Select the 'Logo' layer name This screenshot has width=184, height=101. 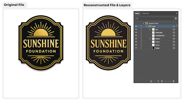pos(153,27)
